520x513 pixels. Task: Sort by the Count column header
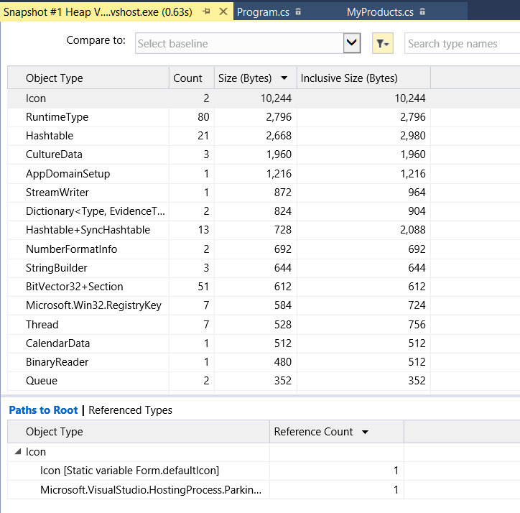[187, 78]
